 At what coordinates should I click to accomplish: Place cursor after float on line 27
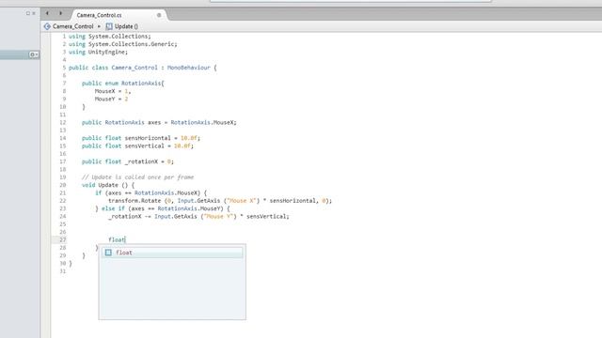tap(125, 240)
